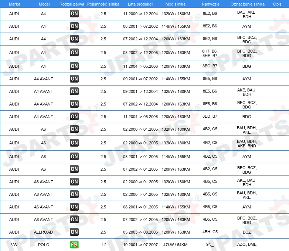This screenshot has width=289, height=251.
Task: Select the 8H7, B6, 8HE, B7 body cell
Action: [210, 53]
